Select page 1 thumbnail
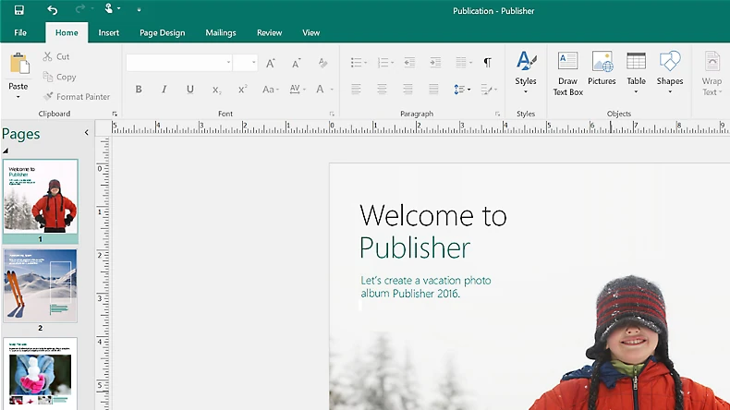 pos(40,196)
